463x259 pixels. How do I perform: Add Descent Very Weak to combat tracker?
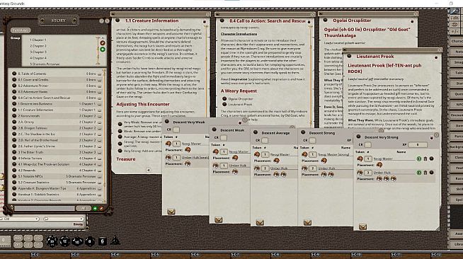(171, 212)
